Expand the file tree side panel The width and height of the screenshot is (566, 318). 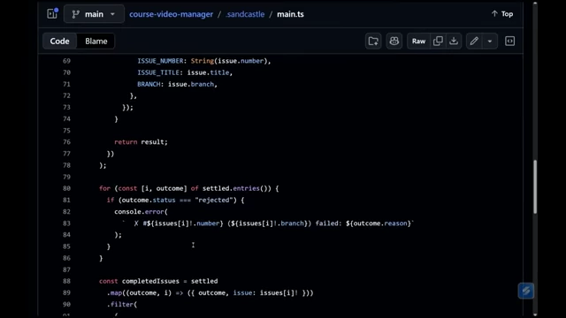[52, 14]
